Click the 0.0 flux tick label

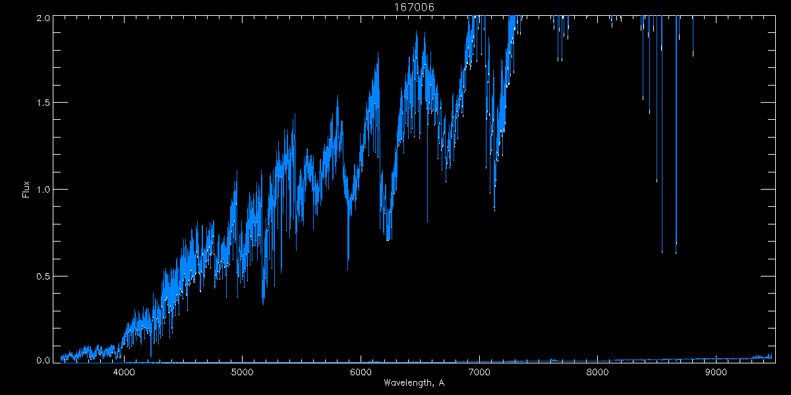point(43,360)
